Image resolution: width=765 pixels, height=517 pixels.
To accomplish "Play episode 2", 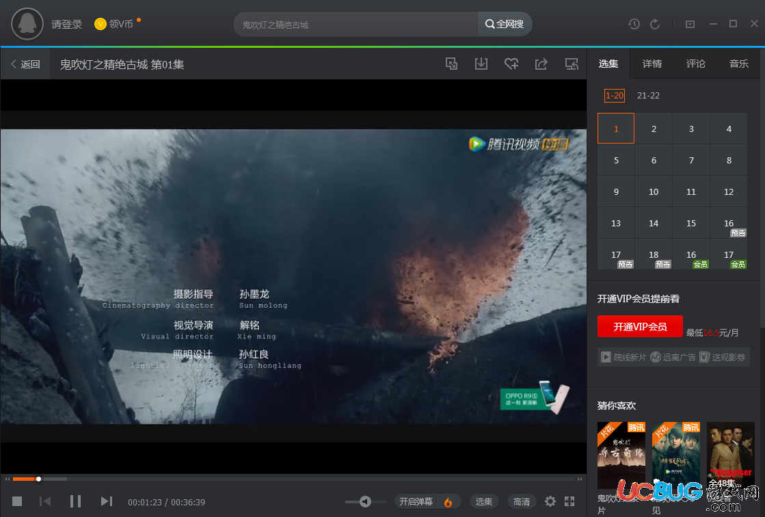I will click(x=654, y=129).
